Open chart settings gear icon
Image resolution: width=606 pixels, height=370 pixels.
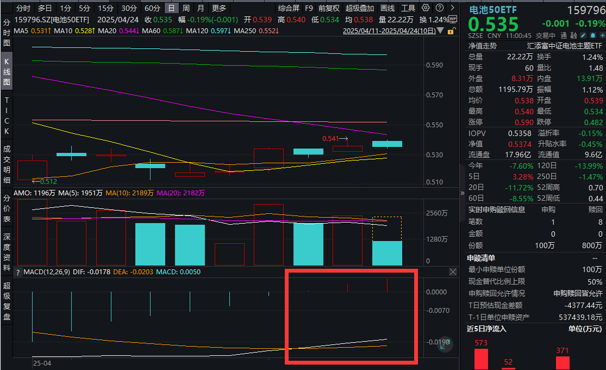[x=426, y=8]
